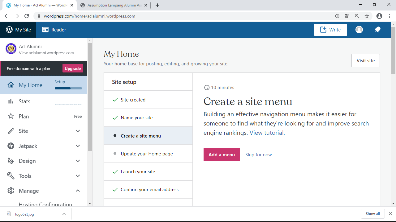Click the Google Translate icon in address bar

pos(347,16)
